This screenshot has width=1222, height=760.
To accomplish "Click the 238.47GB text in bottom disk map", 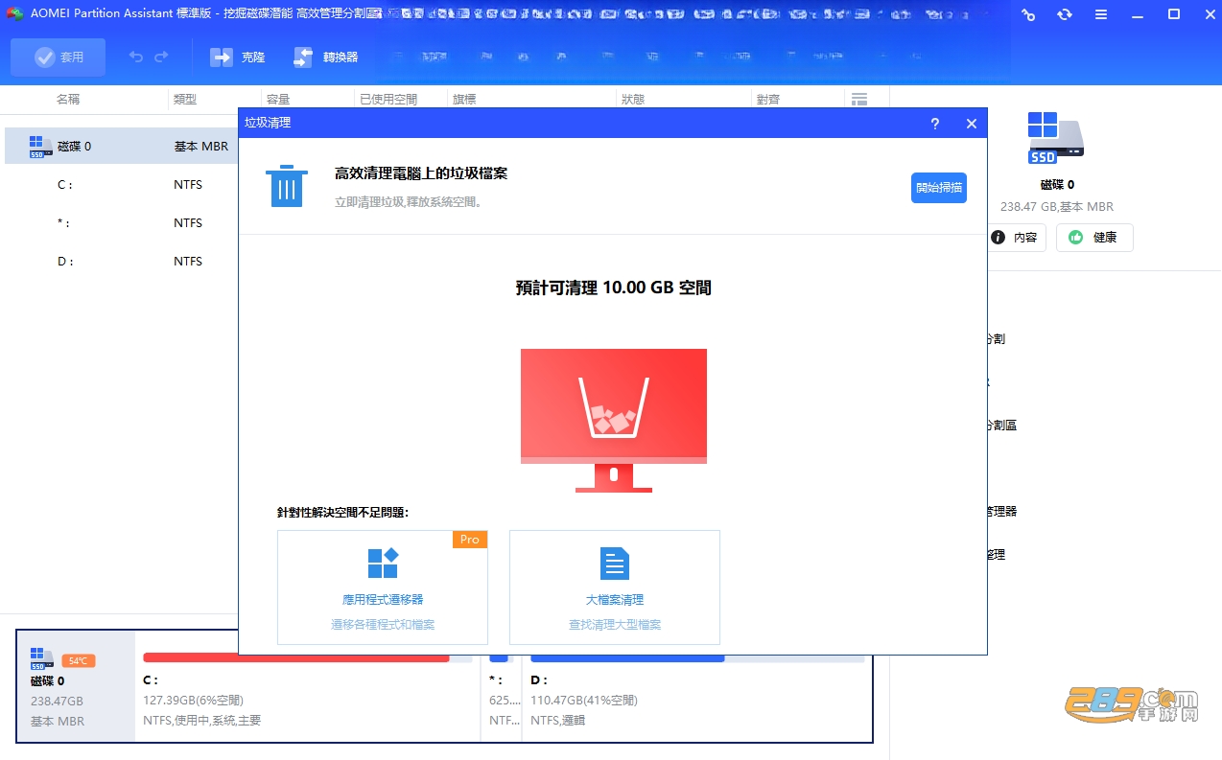I will click(57, 701).
